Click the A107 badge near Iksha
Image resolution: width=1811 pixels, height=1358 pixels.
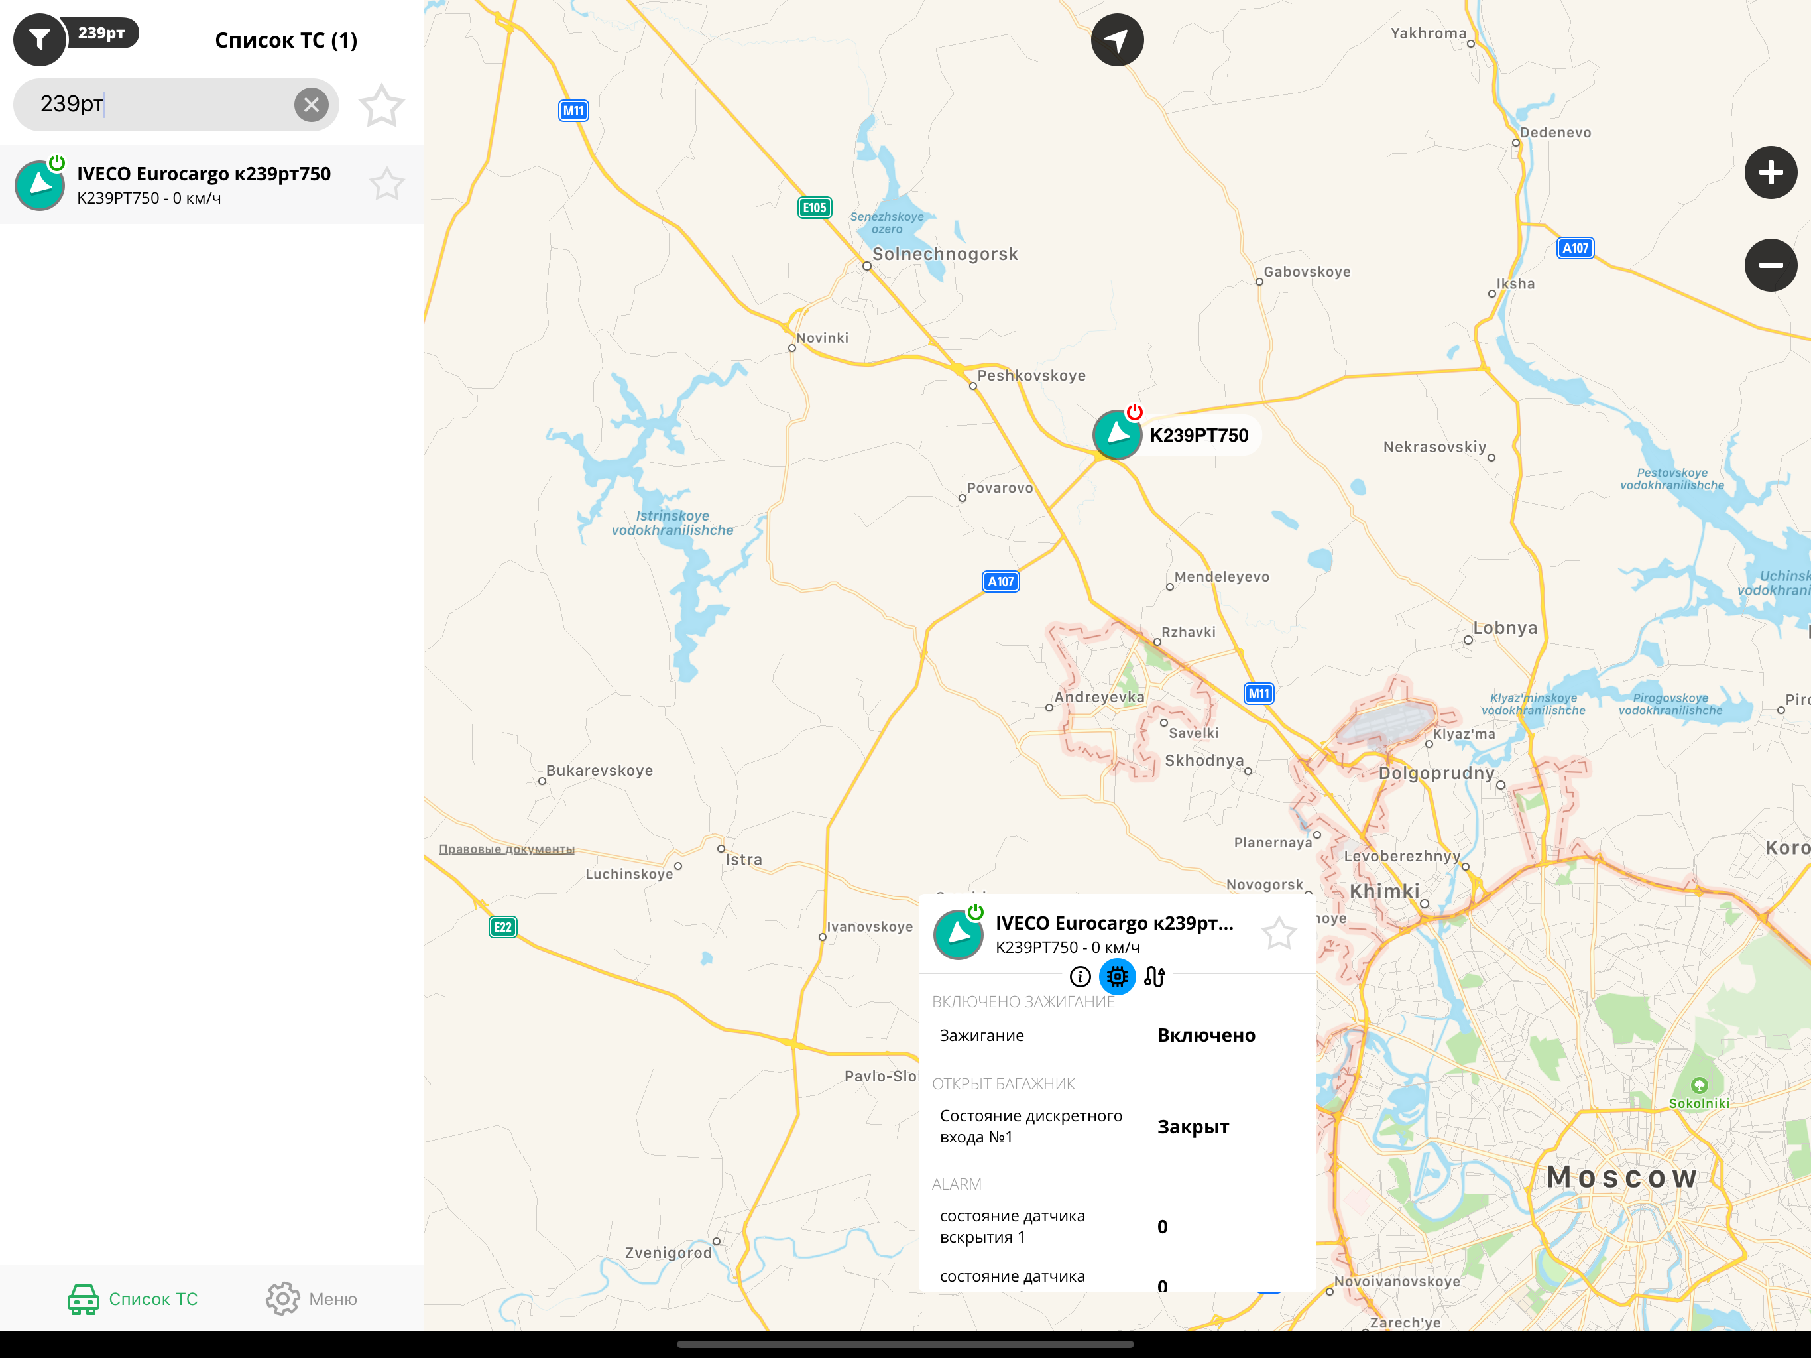(x=1575, y=247)
